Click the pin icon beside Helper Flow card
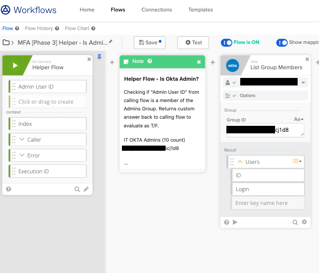 pyautogui.click(x=99, y=57)
